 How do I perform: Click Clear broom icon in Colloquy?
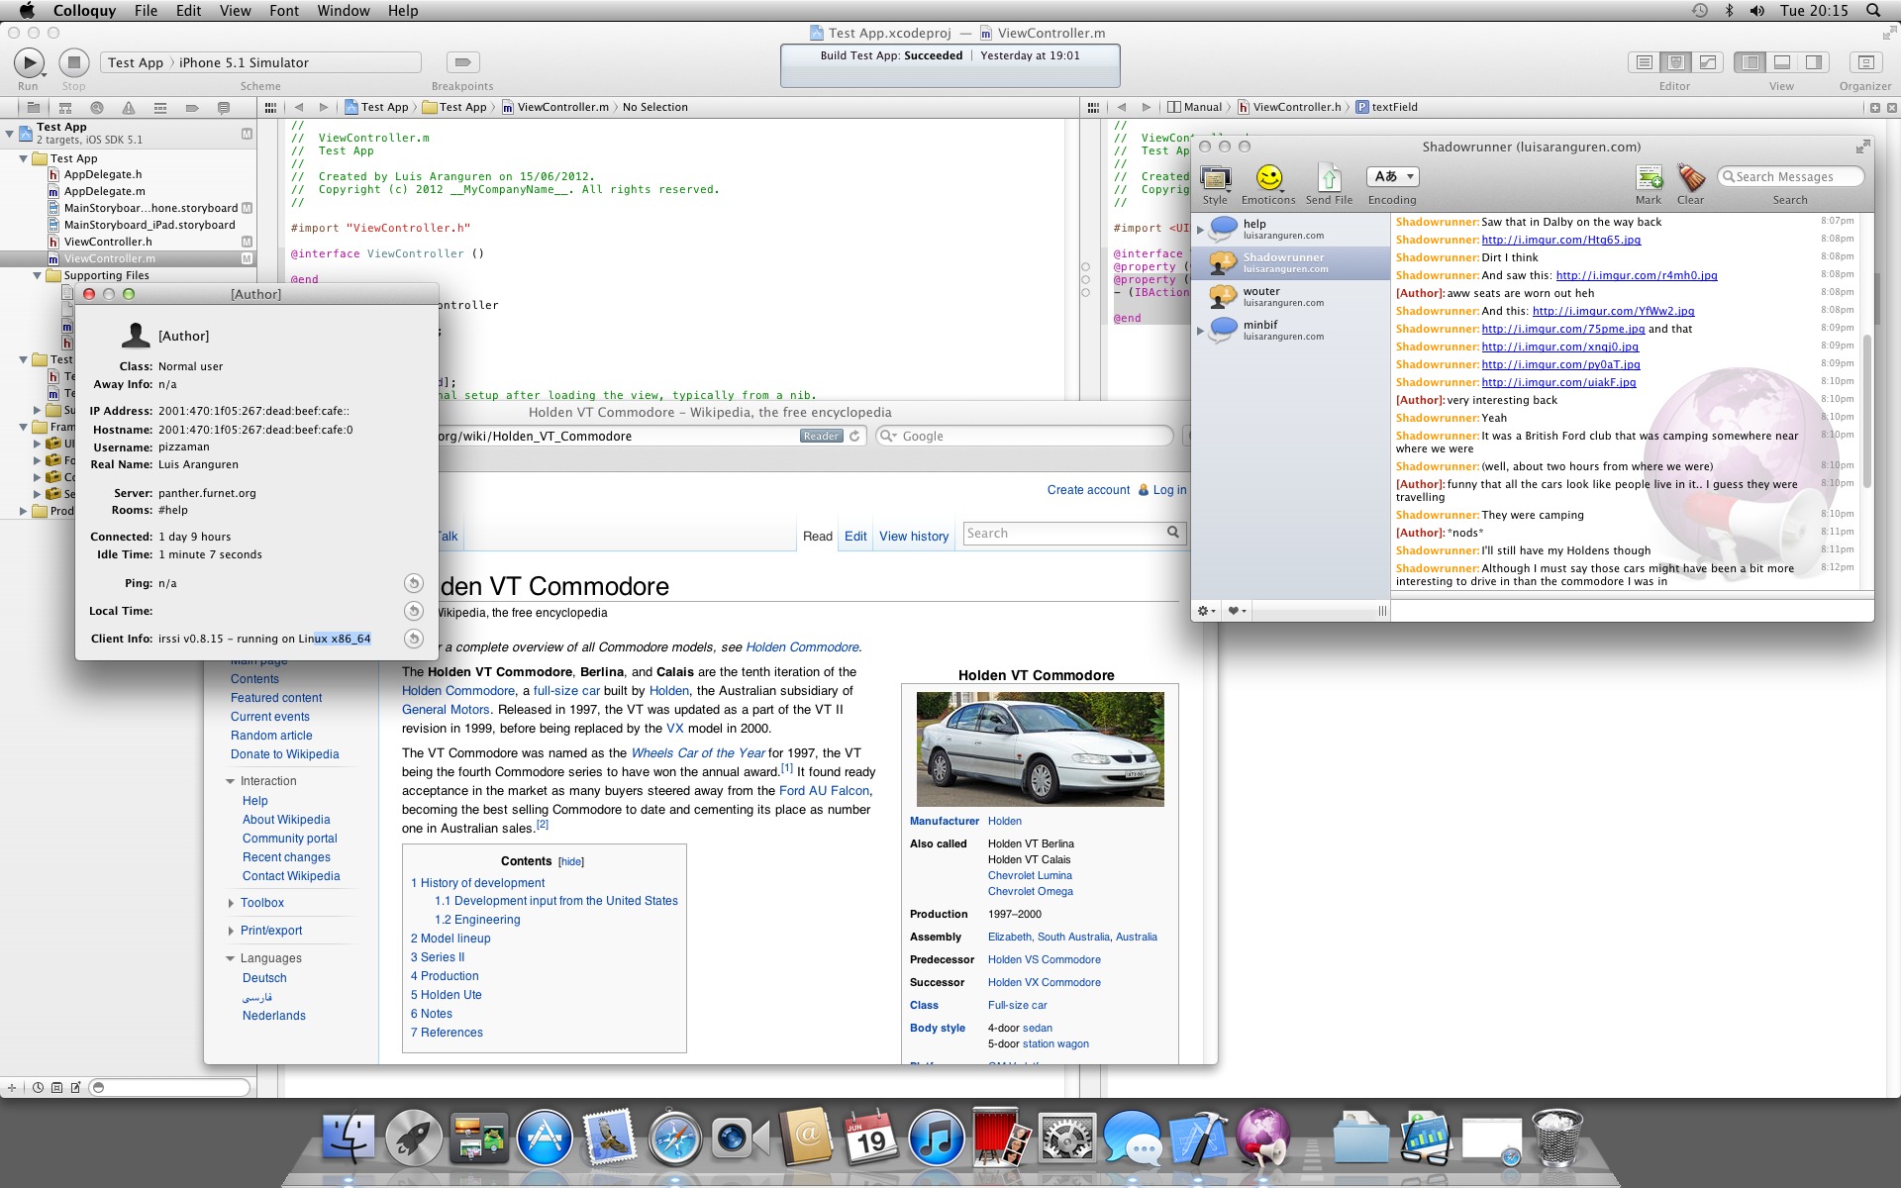click(1691, 178)
